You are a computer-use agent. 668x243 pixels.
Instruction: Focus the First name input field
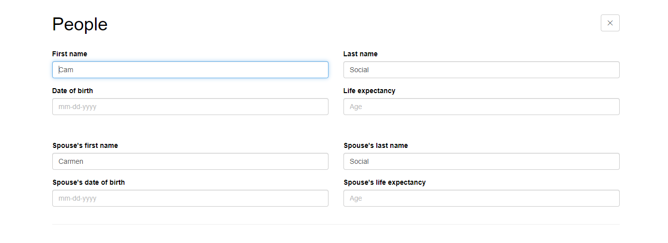190,70
